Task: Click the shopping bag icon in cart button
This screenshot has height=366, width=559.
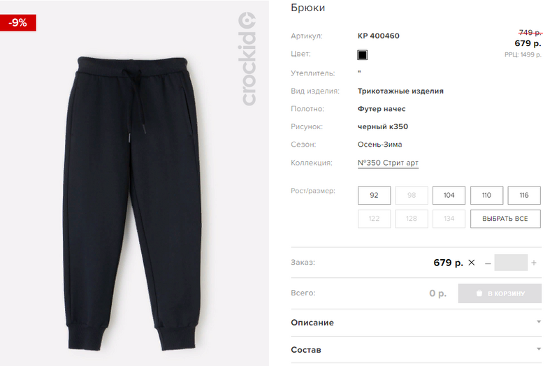Action: (479, 293)
